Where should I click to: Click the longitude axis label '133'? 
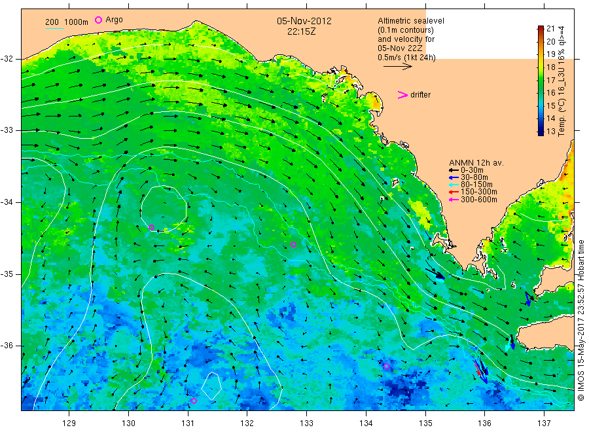click(x=306, y=423)
